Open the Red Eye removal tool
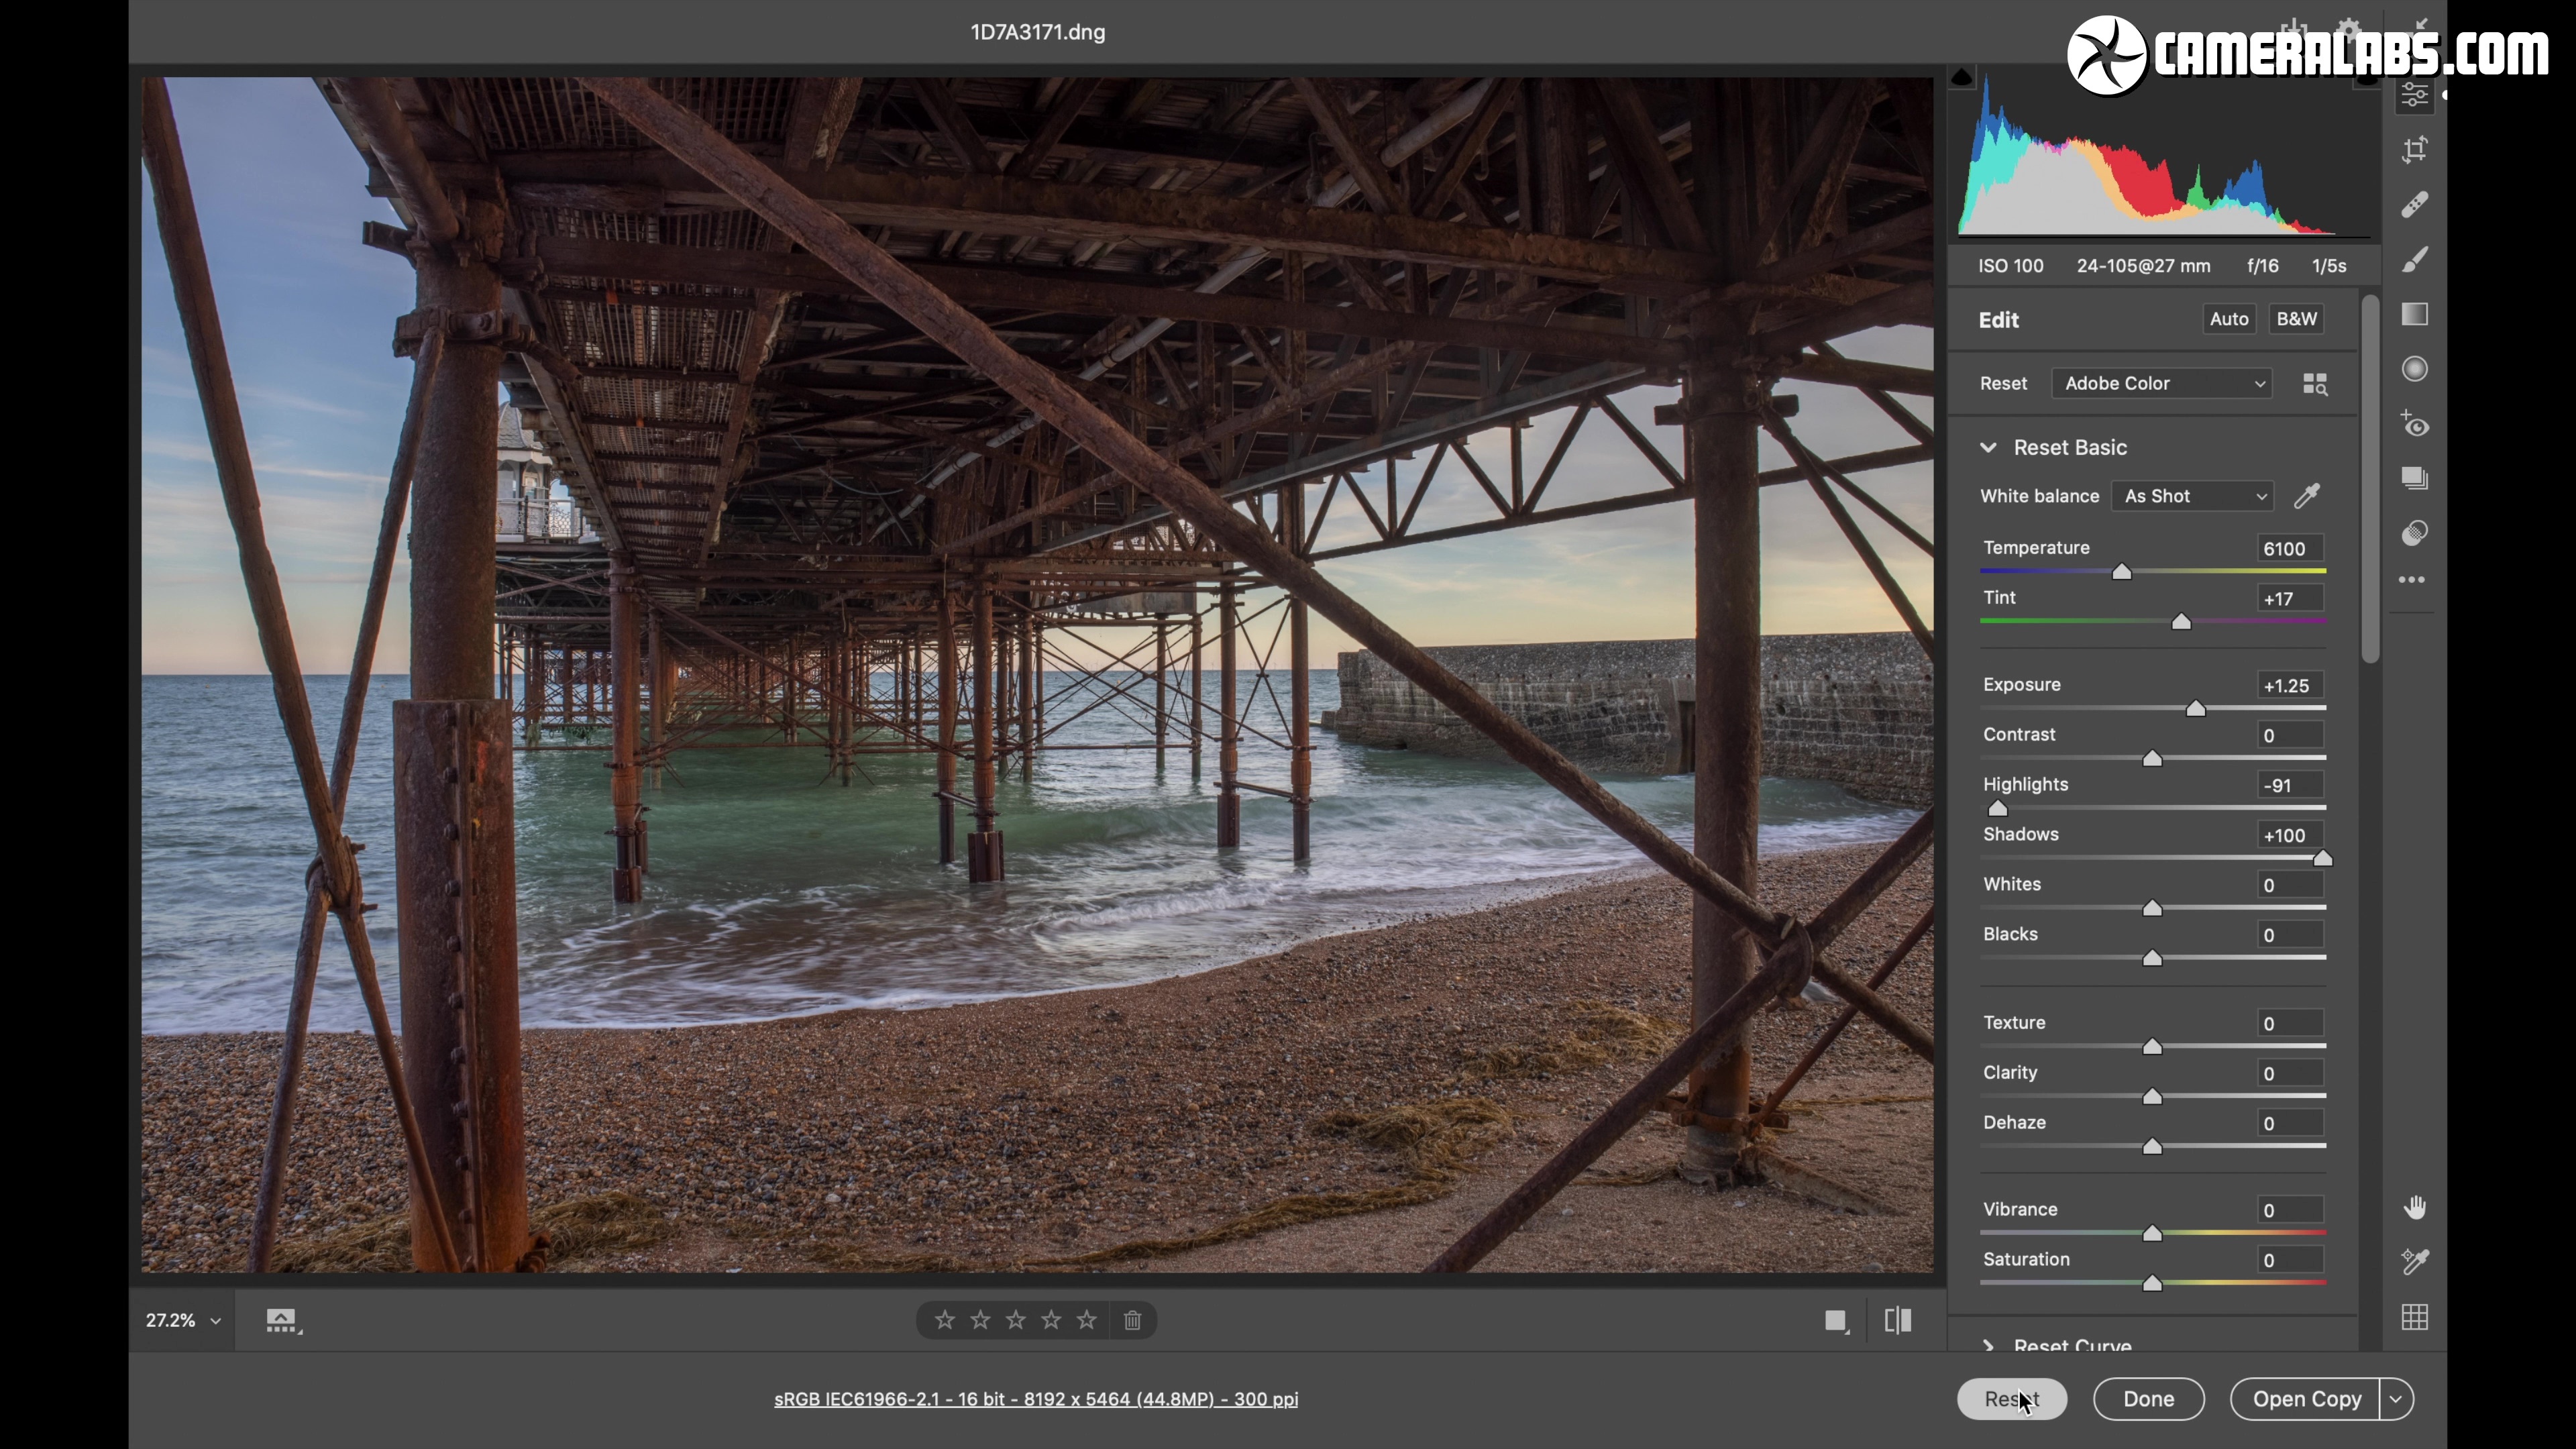 click(x=2415, y=425)
